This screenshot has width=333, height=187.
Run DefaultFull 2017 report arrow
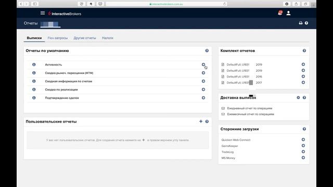[303, 83]
